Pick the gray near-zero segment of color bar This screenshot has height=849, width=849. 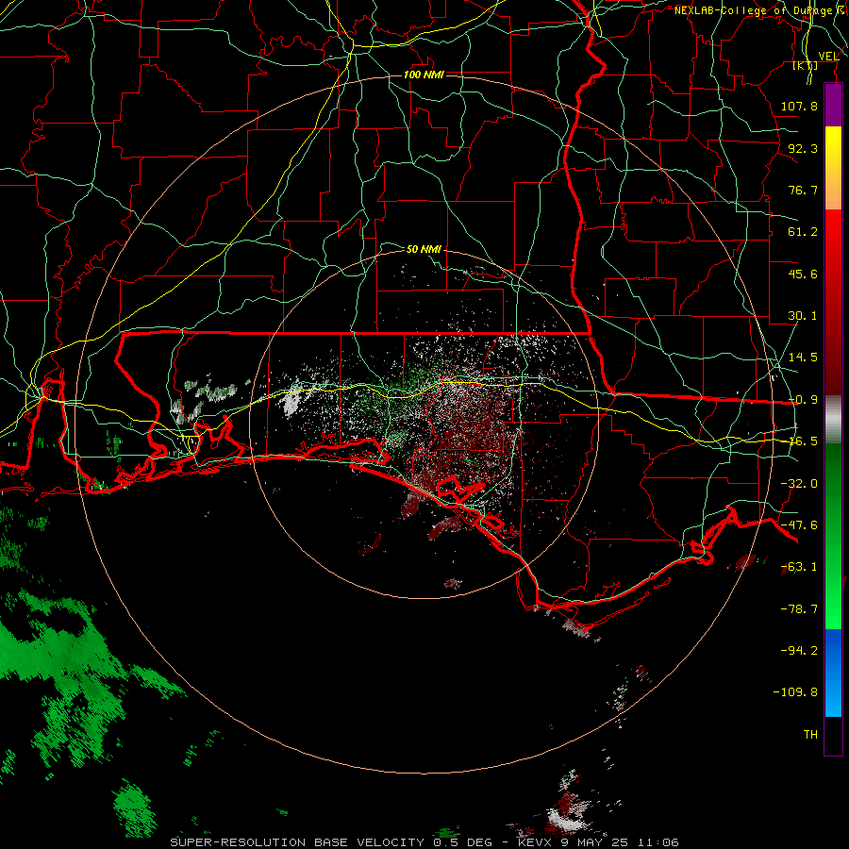pos(833,419)
